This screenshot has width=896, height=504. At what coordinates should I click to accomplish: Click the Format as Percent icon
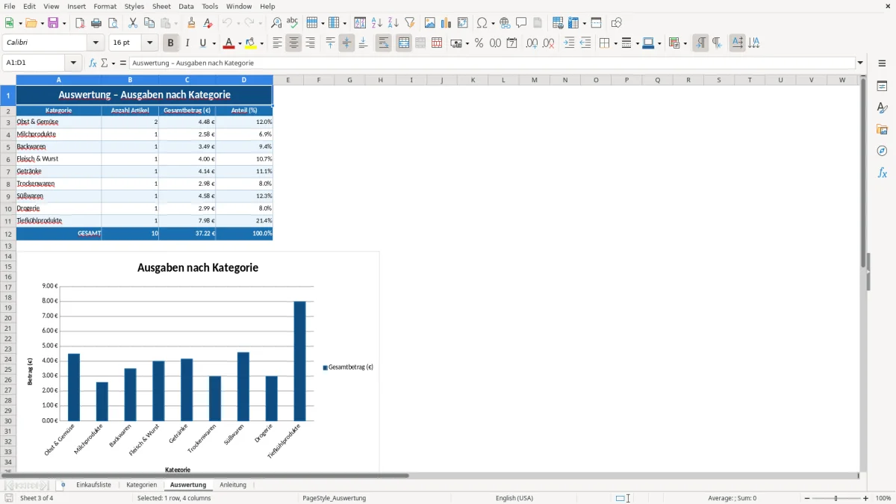(x=479, y=43)
